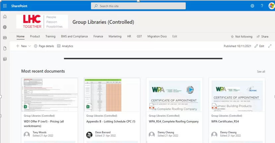Select the Finance navigation tab
This screenshot has width=275, height=143.
[x=98, y=36]
